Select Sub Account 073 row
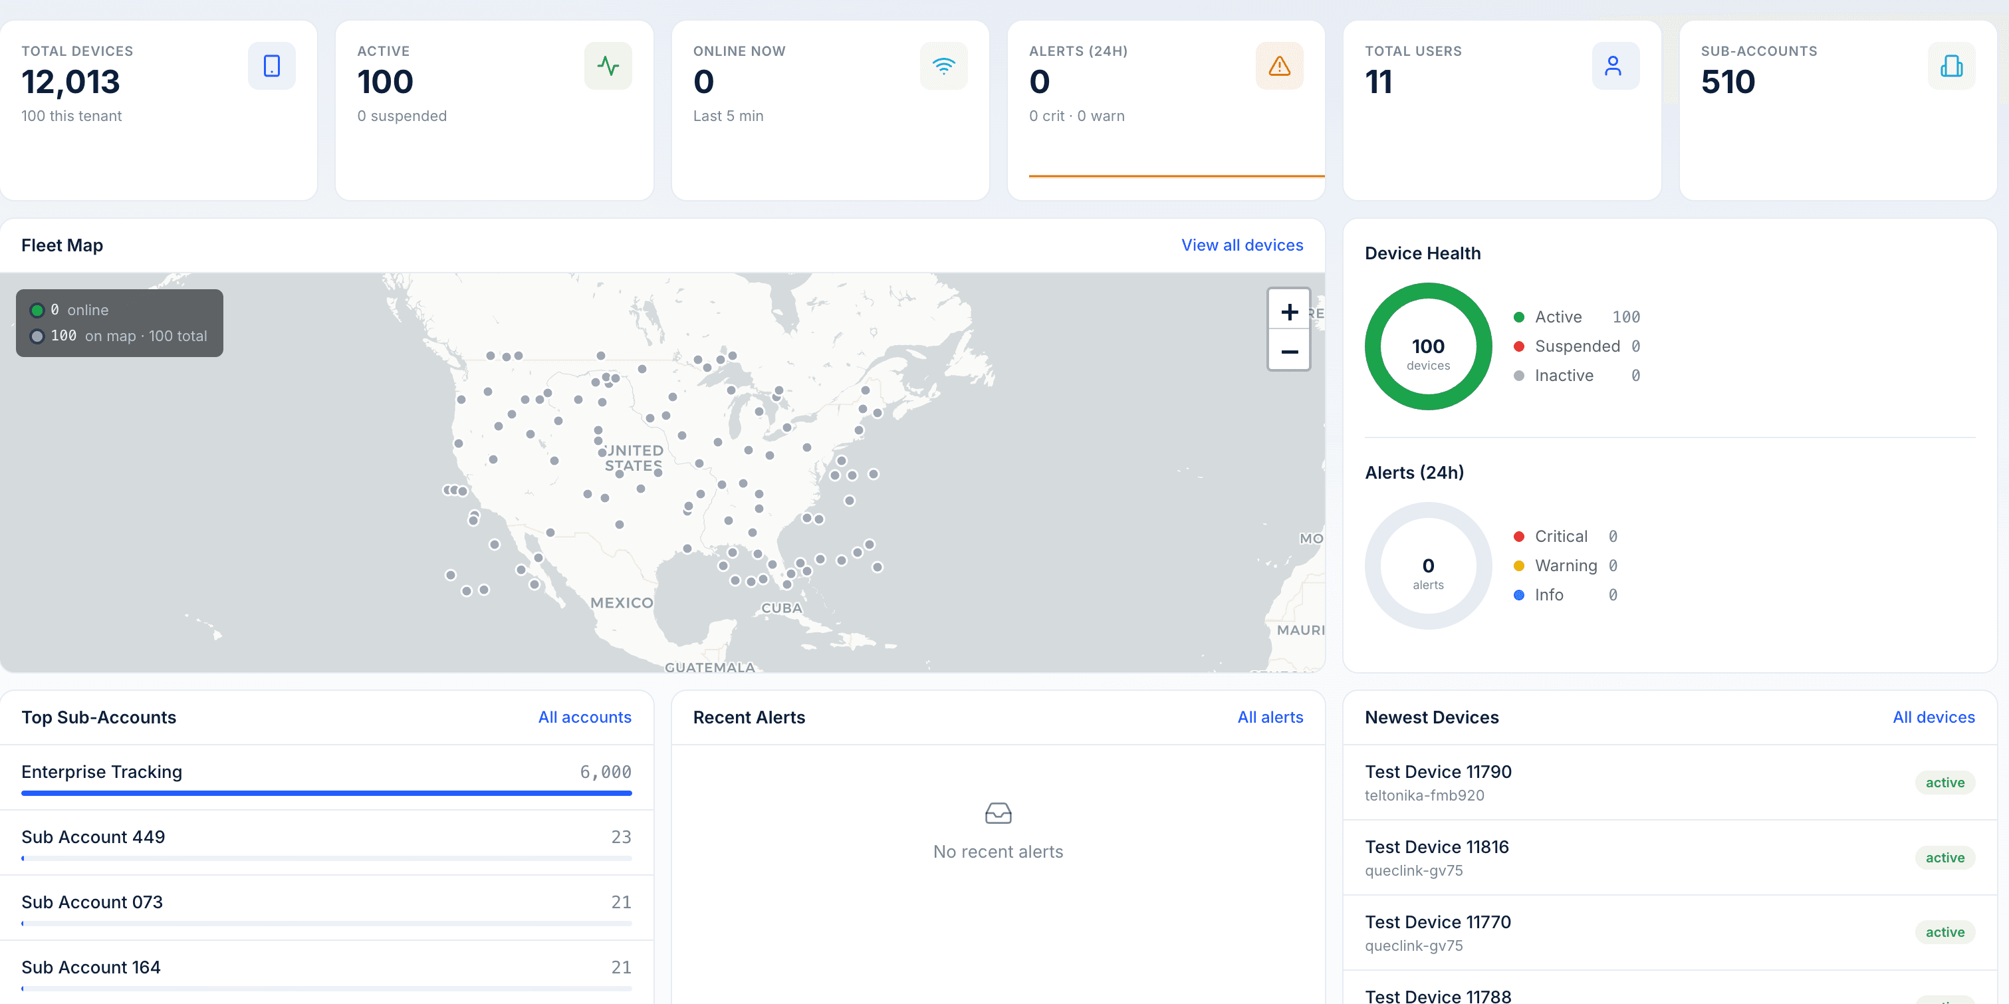2009x1004 pixels. [326, 909]
